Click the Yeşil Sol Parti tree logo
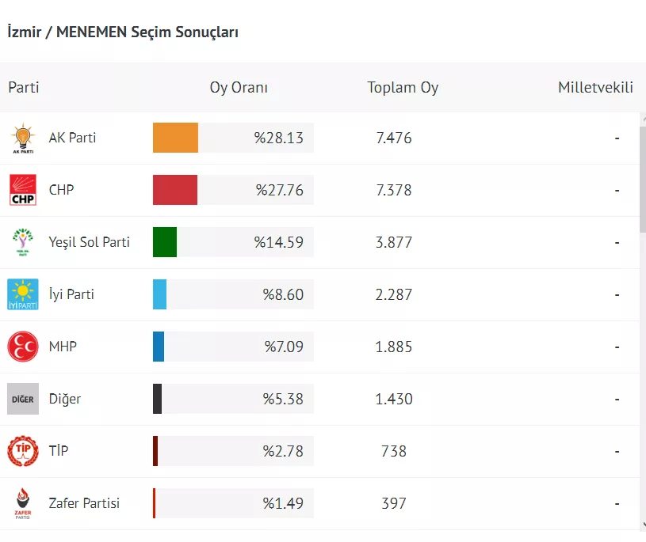Image resolution: width=646 pixels, height=542 pixels. pyautogui.click(x=23, y=242)
